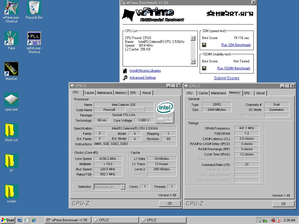The image size is (299, 224).
Task: Click the Rated FSB value 882.1 MHz
Action: (108, 174)
